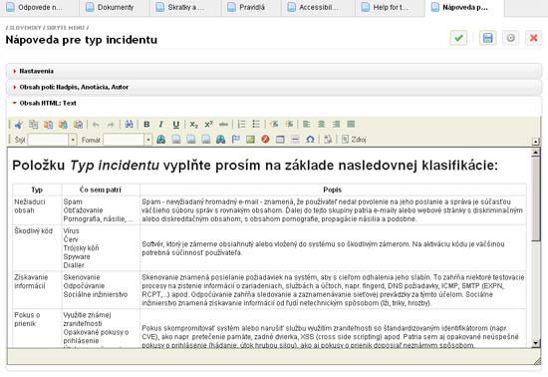548x377 pixels.
Task: Click Paste from Word icon
Action: click(x=79, y=124)
